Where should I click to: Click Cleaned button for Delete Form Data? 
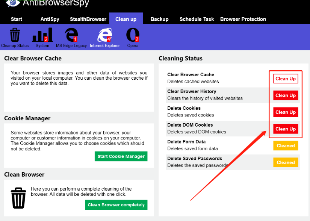pyautogui.click(x=286, y=146)
